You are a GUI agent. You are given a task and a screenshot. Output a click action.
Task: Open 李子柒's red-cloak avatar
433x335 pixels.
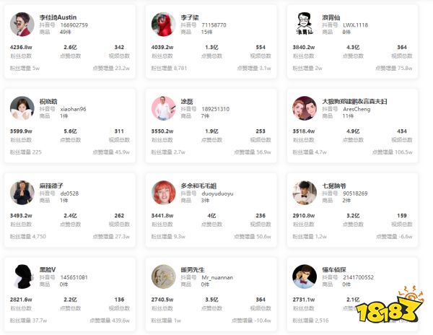tap(164, 25)
